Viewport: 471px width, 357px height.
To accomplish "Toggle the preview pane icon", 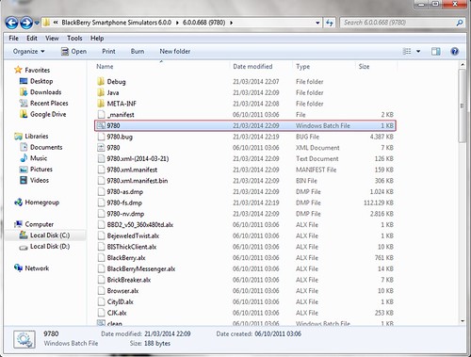I will 436,51.
